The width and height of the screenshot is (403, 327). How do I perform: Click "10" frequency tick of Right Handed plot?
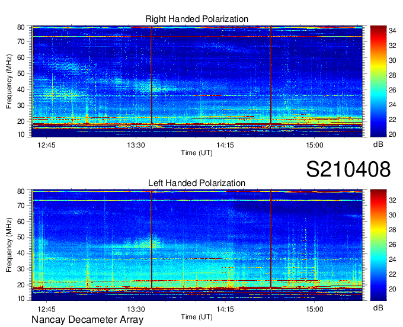coord(21,134)
